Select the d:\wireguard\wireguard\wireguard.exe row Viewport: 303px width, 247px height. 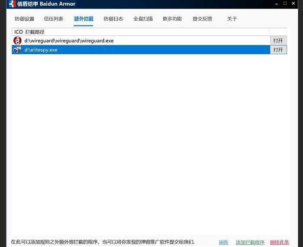(130, 40)
